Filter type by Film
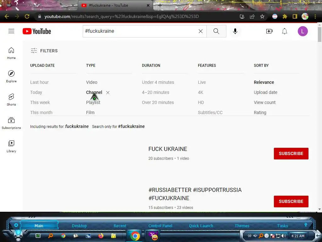This screenshot has height=242, width=322. pyautogui.click(x=90, y=112)
